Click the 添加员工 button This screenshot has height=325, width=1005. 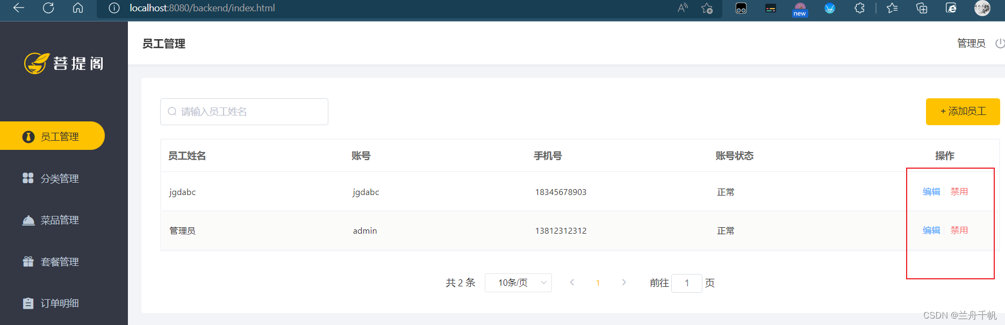pos(963,112)
